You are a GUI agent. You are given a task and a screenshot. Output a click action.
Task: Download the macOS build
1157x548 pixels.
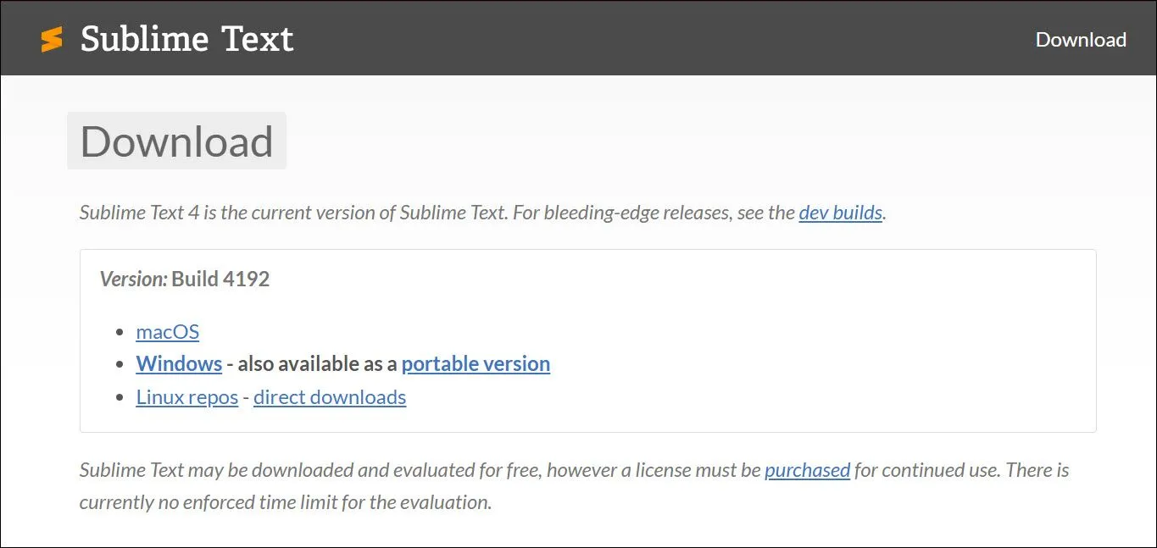[x=168, y=331]
